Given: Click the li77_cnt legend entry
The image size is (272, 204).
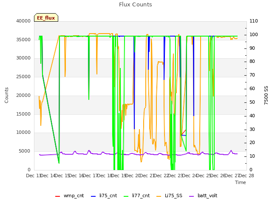Looking at the screenshot, I should tap(137, 195).
